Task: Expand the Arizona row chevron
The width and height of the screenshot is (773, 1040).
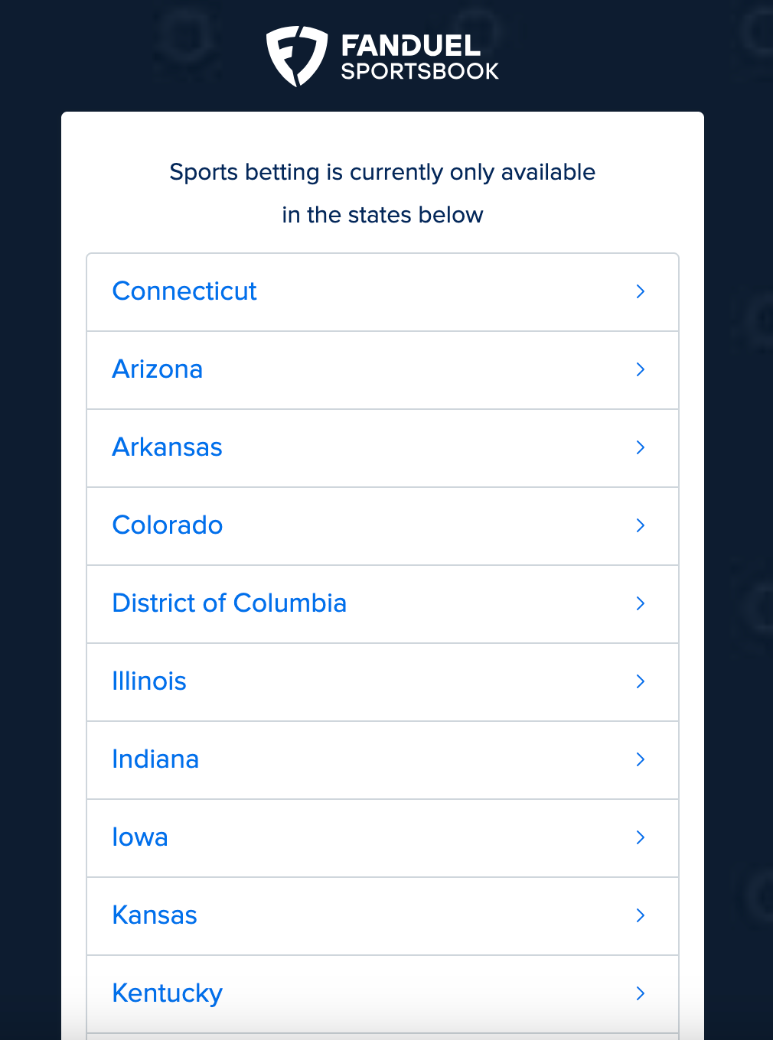Action: pyautogui.click(x=641, y=369)
